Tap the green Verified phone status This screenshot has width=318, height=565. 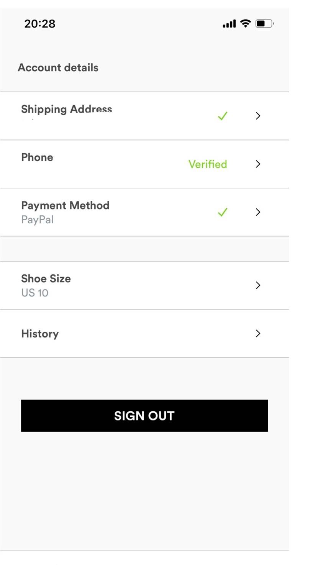[x=208, y=164]
